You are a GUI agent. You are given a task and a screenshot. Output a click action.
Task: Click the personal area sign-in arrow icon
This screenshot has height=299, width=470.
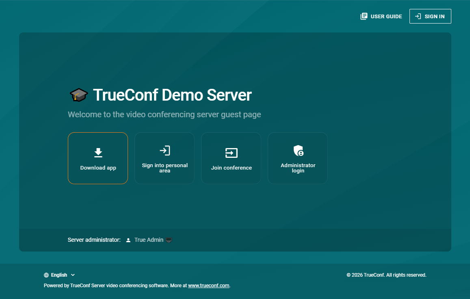165,151
